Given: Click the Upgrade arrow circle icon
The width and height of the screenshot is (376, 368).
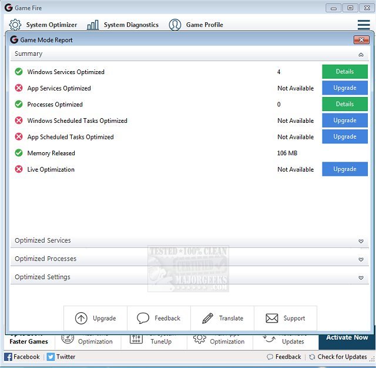Looking at the screenshot, I should pyautogui.click(x=81, y=319).
